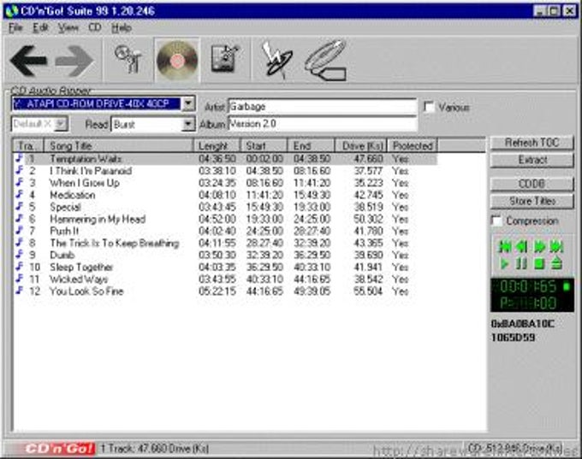Click the CDDB button

pos(532,184)
